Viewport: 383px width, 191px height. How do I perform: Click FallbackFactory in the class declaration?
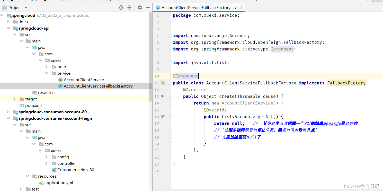346,83
